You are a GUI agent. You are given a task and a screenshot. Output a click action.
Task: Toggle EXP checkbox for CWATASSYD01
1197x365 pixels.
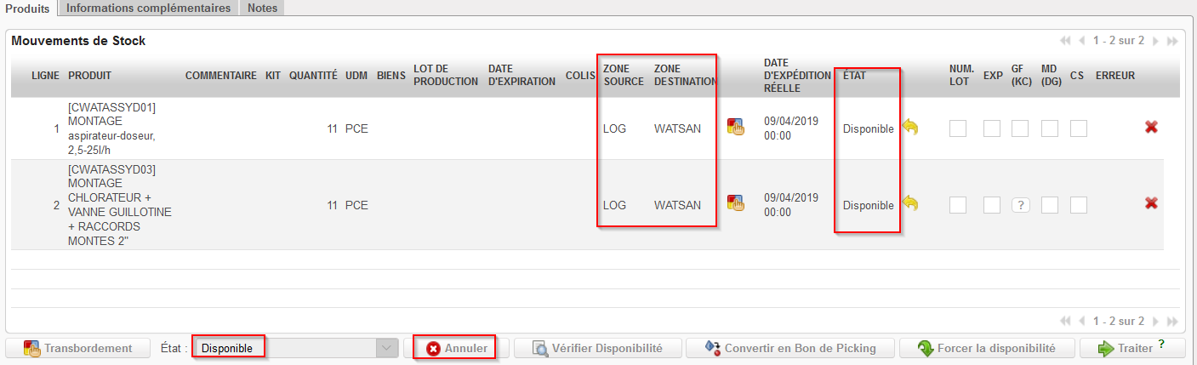pos(992,128)
